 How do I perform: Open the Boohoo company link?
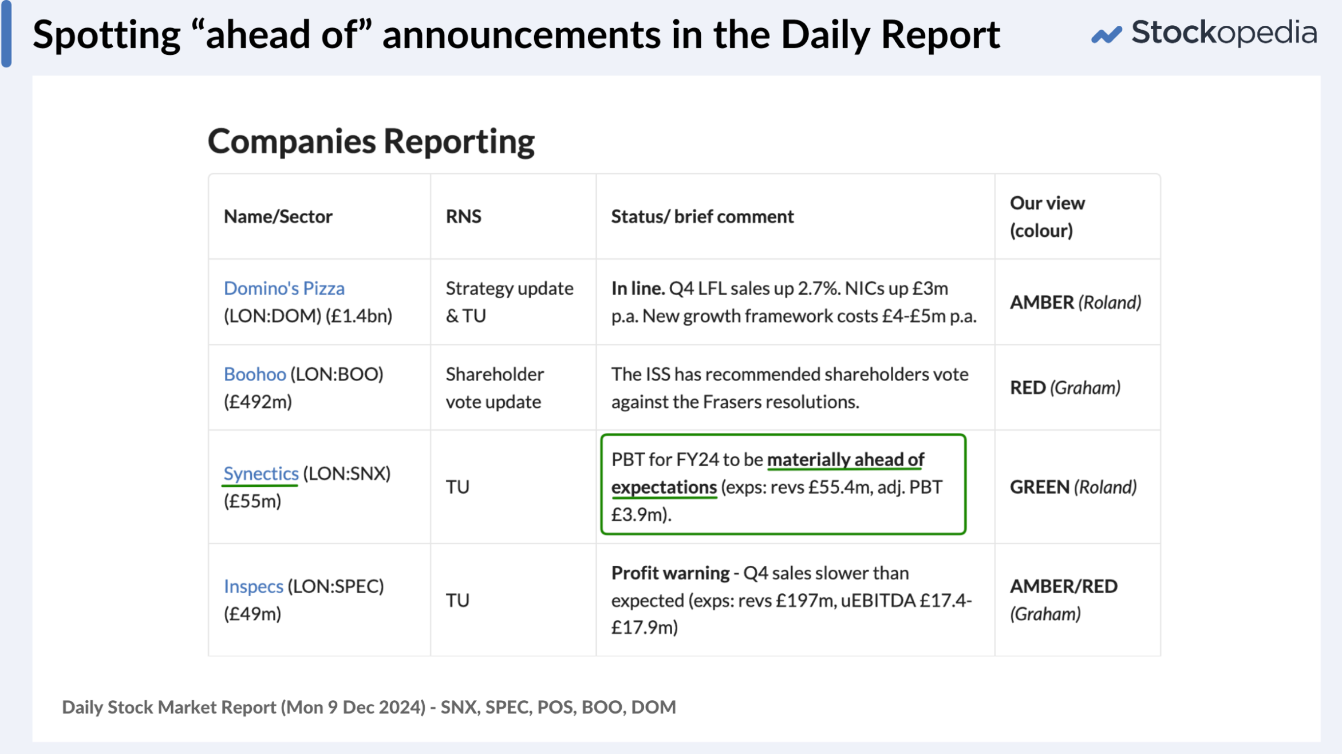[x=255, y=374]
